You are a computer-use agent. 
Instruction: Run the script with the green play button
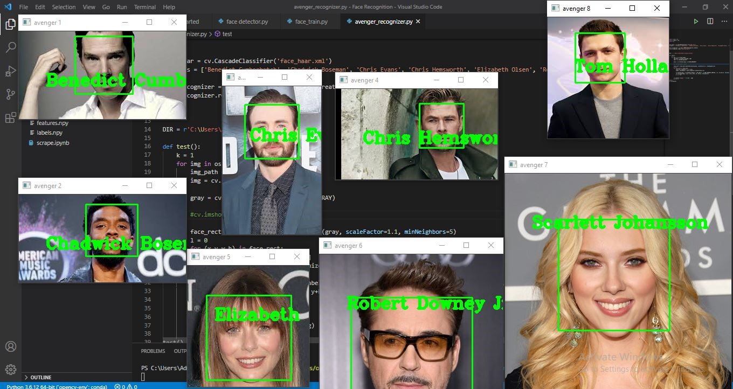pos(696,21)
